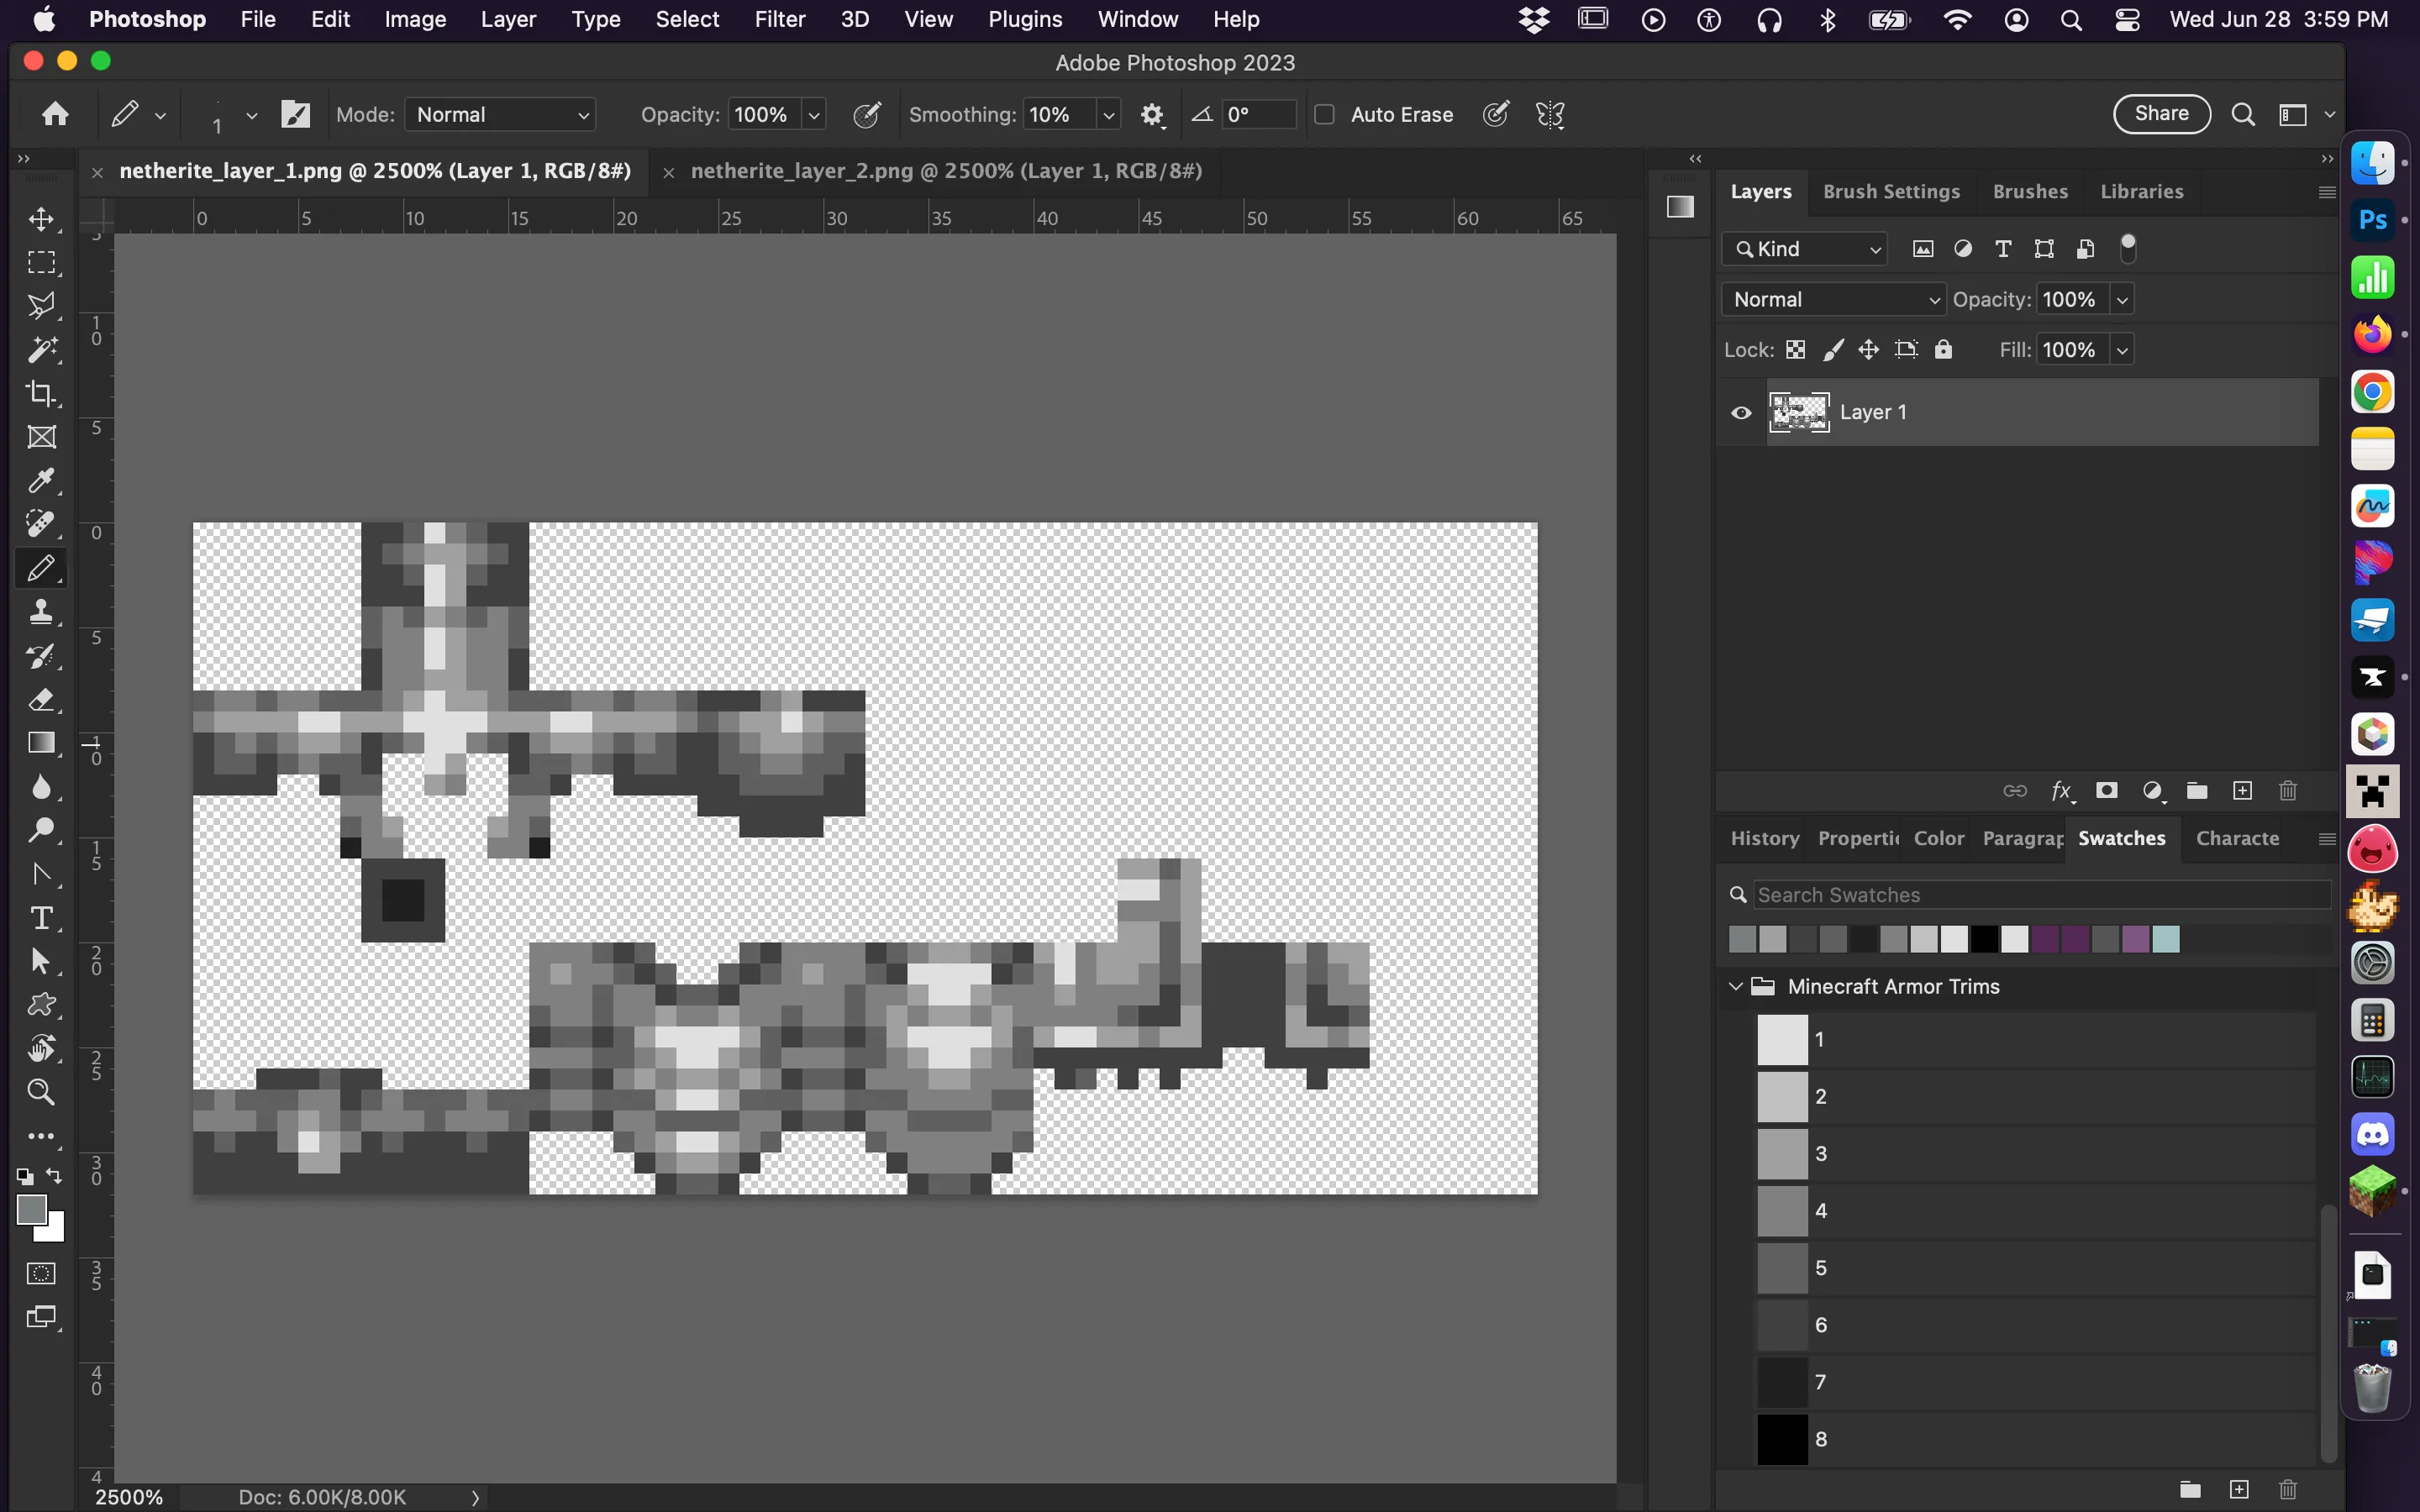Select the Hand tool

41,1048
